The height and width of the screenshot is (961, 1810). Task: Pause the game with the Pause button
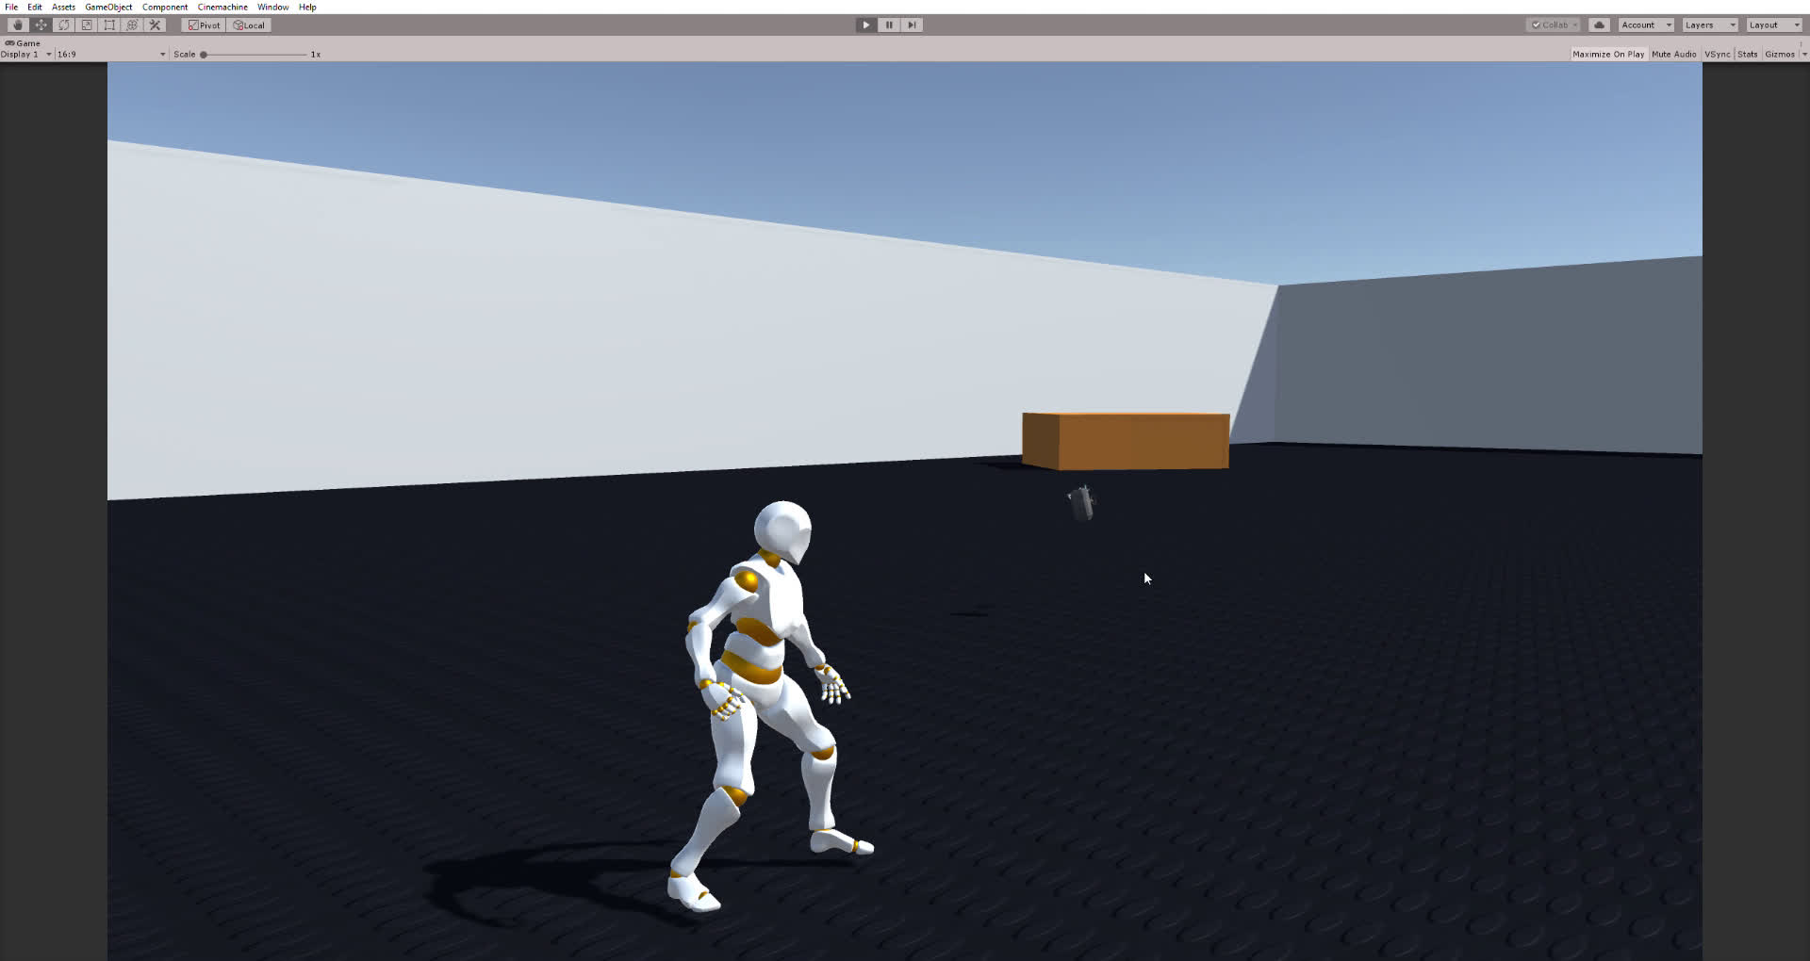coord(889,25)
